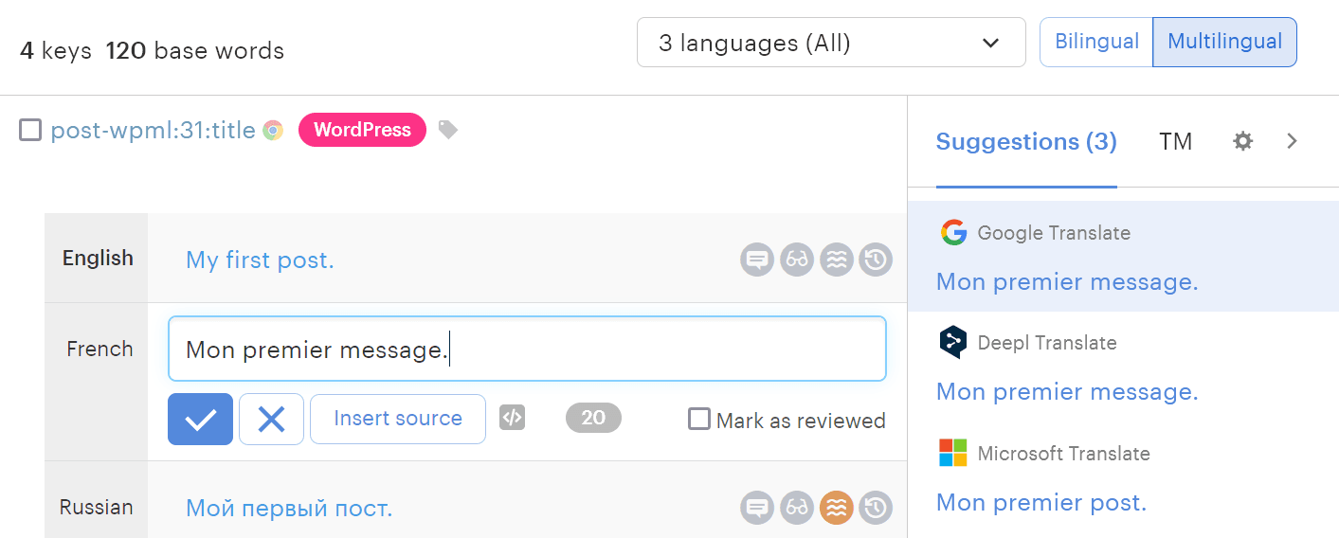Click the comments icon in Russian row

click(757, 508)
